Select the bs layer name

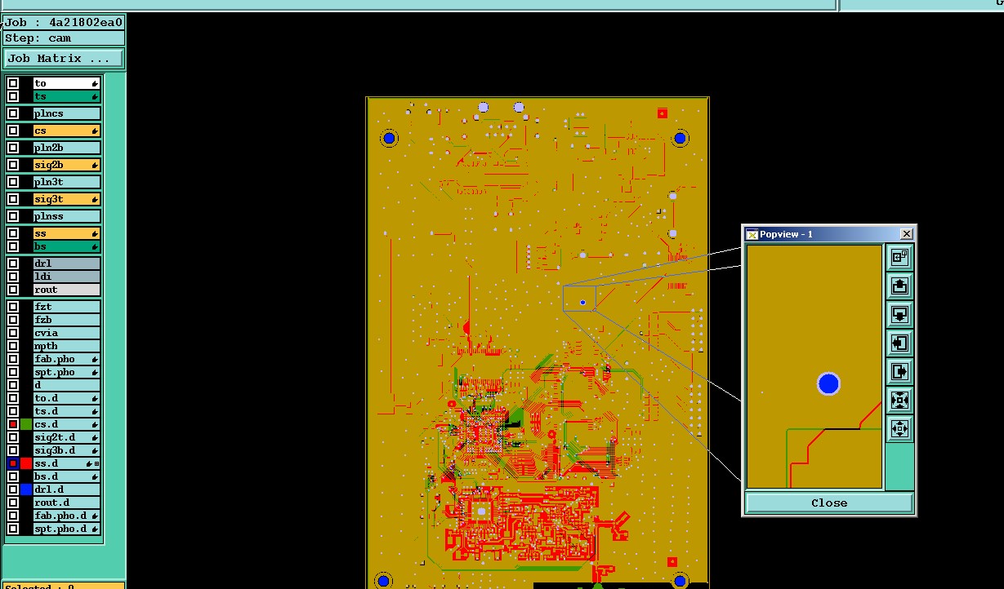tap(67, 246)
